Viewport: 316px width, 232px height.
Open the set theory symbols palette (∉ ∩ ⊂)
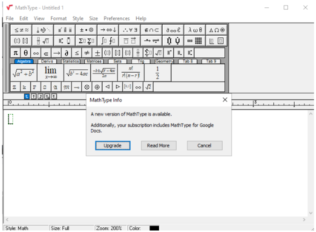[x=151, y=30]
